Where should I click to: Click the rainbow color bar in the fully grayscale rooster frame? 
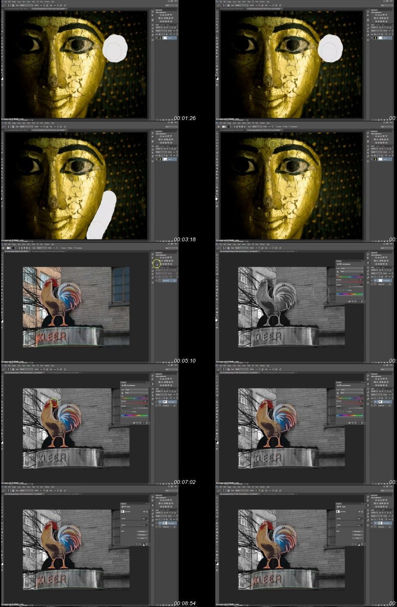350,294
